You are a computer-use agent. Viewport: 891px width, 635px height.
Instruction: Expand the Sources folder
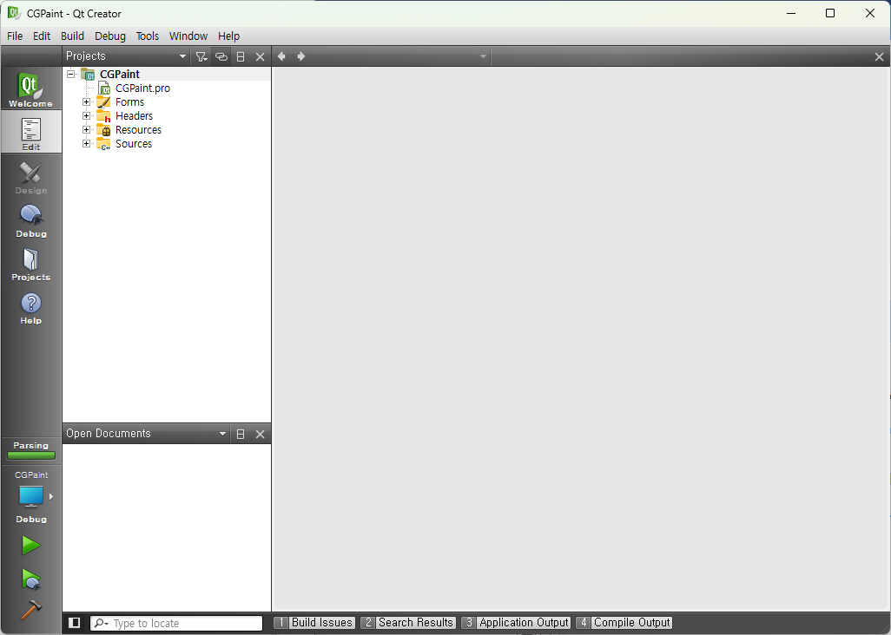(86, 144)
